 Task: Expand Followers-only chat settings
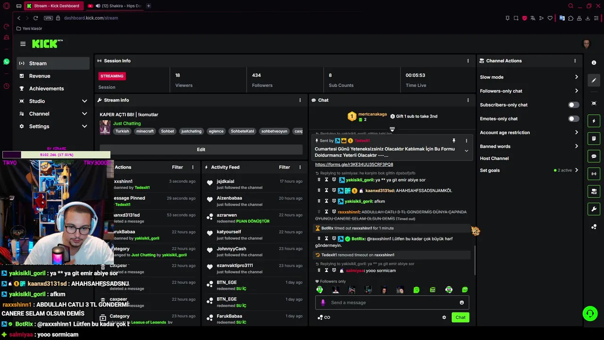tap(529, 91)
